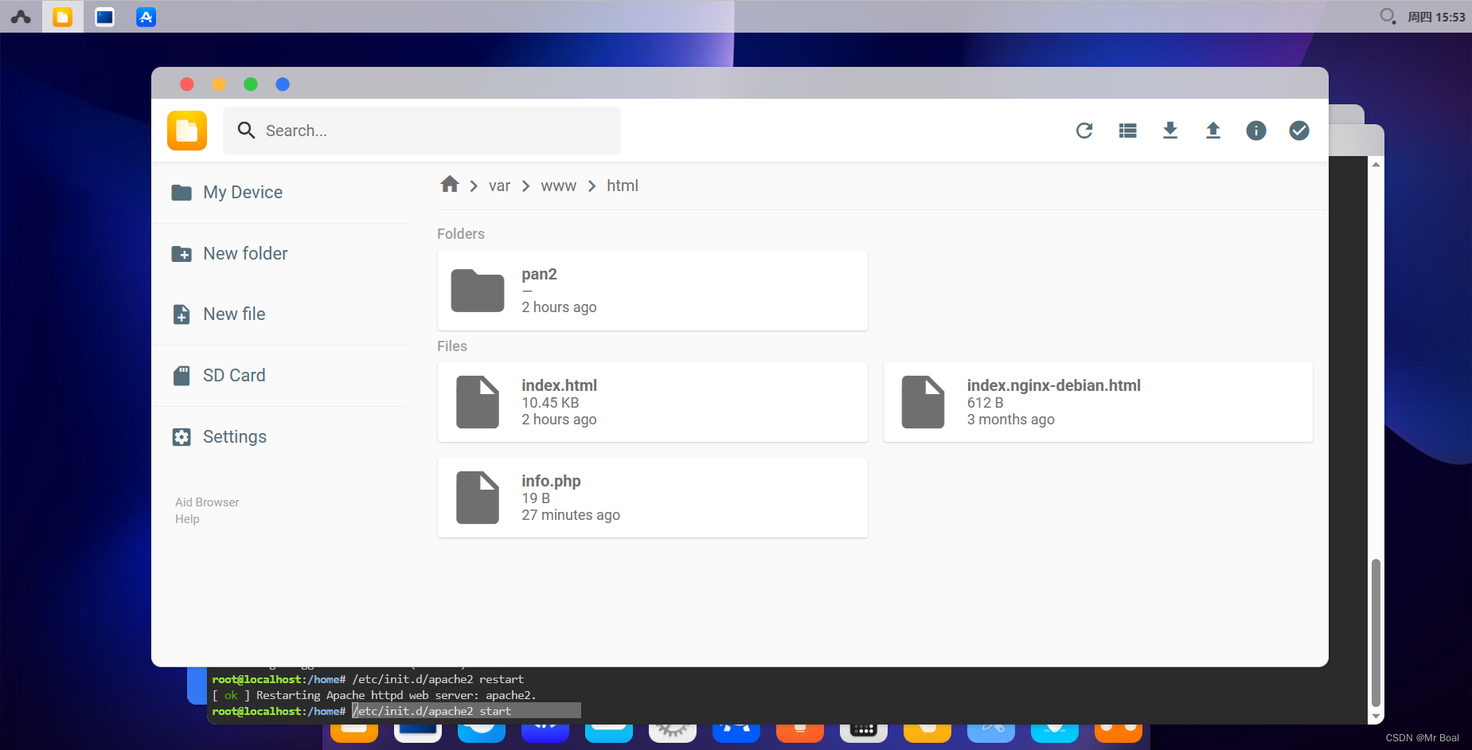Image resolution: width=1472 pixels, height=750 pixels.
Task: Click inside the Search field
Action: (x=422, y=130)
